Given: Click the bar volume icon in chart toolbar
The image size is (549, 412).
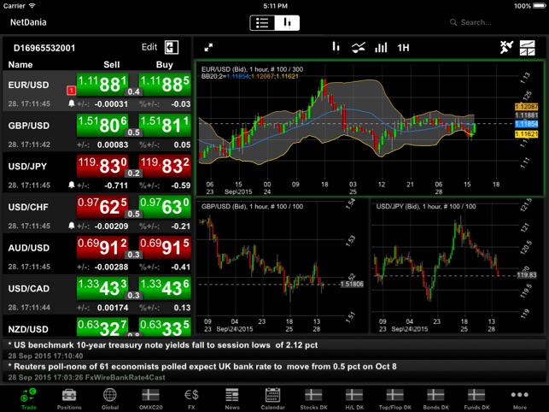Looking at the screenshot, I should pyautogui.click(x=381, y=47).
